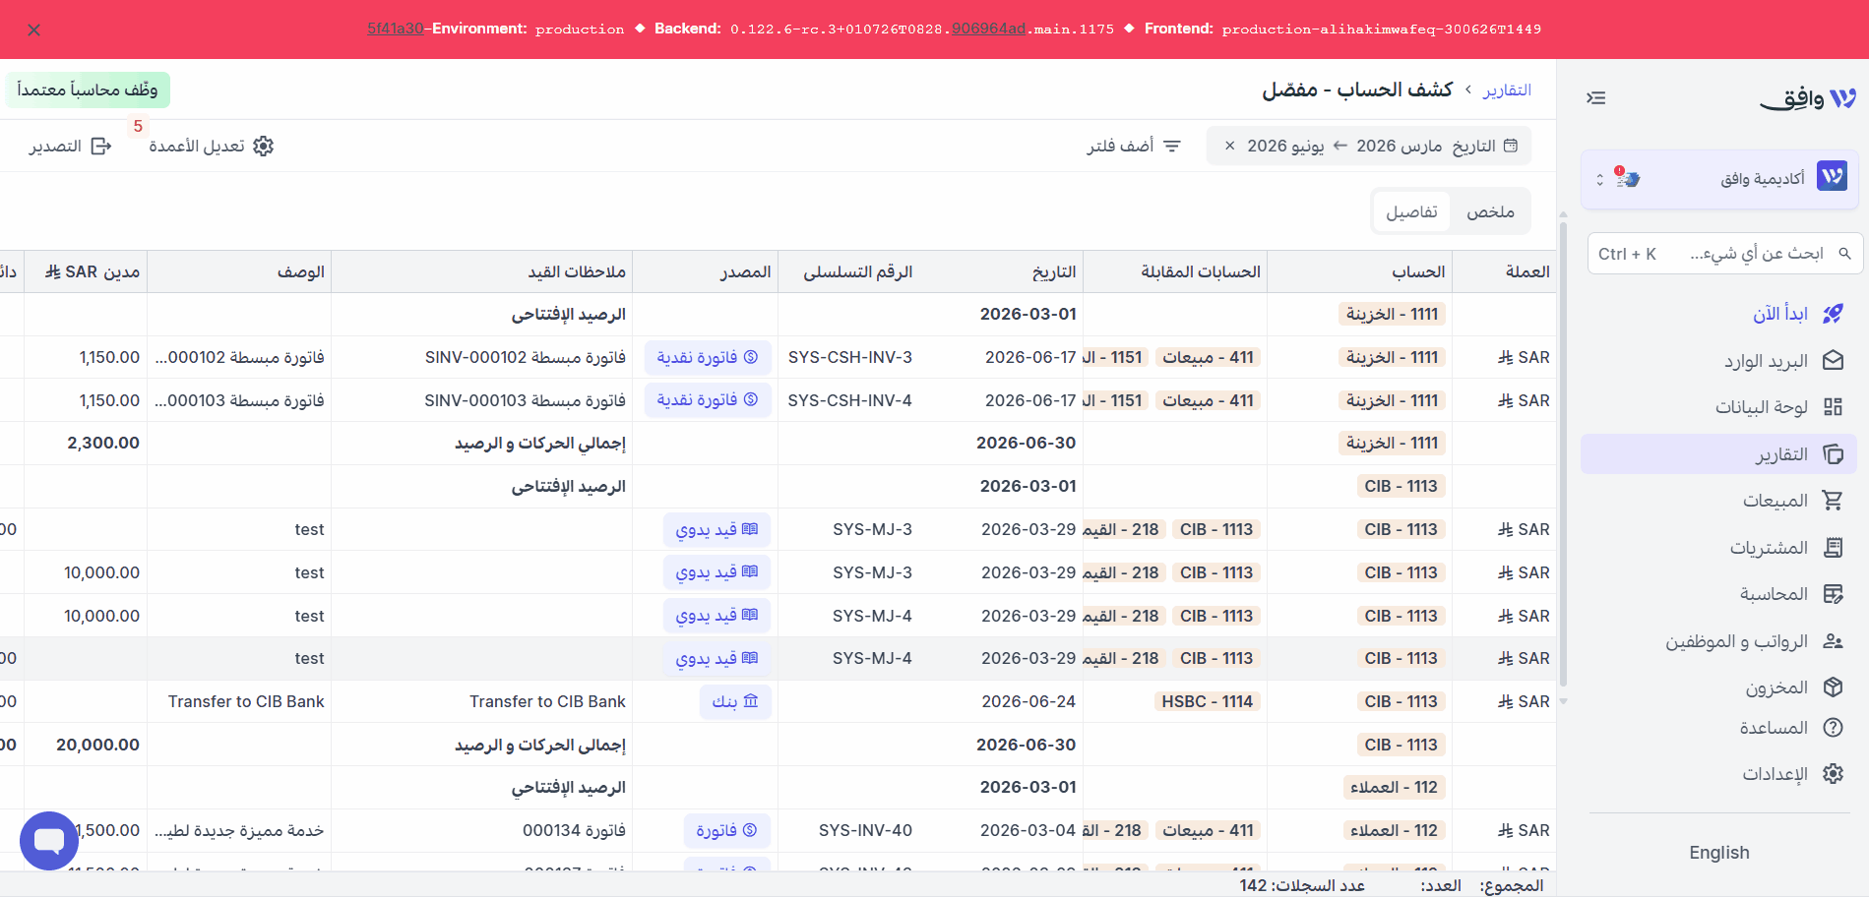This screenshot has width=1869, height=897.
Task: Click the search field ابحث عن أي شيء
Action: (1723, 254)
